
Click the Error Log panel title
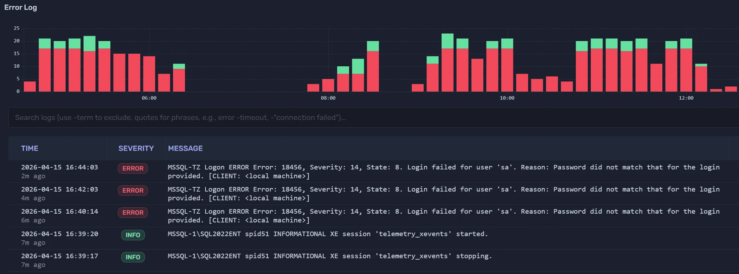pos(20,7)
